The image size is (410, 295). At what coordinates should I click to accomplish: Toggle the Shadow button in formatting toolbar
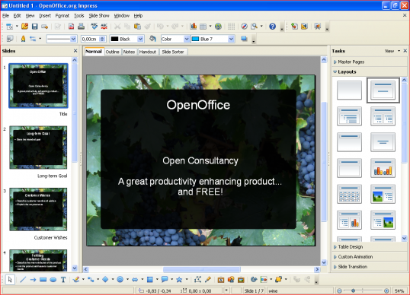click(x=244, y=39)
